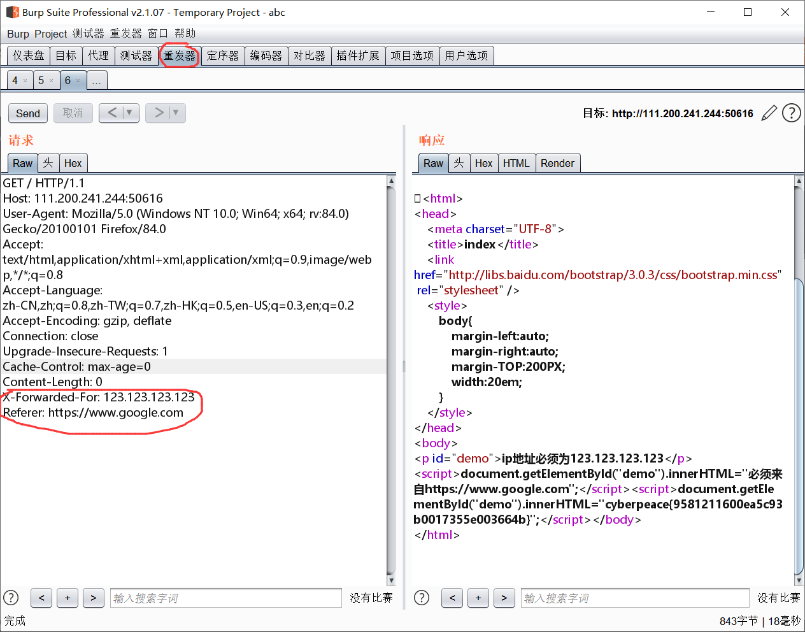Select the response 头 headers tab
Screen dimensions: 805x632
(x=459, y=163)
